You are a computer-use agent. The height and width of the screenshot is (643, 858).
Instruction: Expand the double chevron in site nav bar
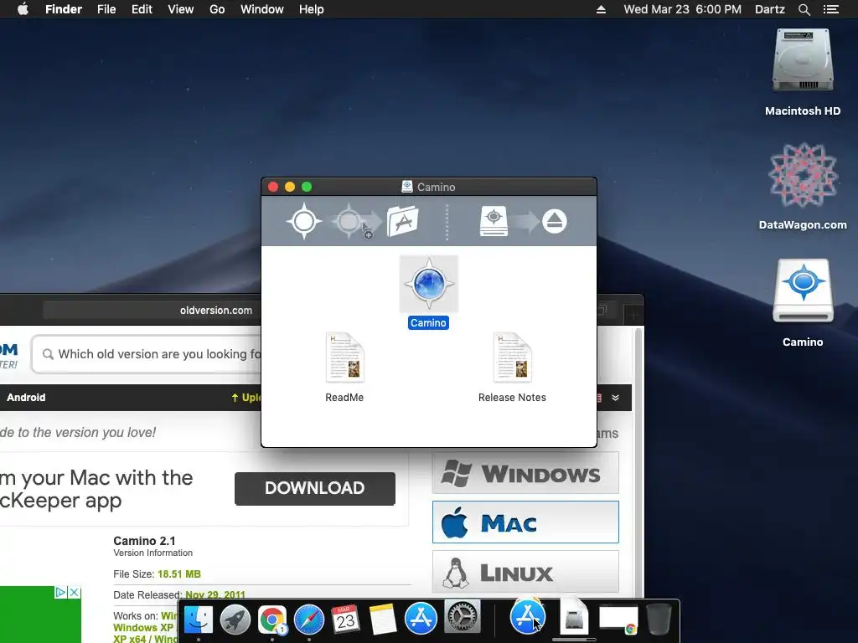click(616, 398)
